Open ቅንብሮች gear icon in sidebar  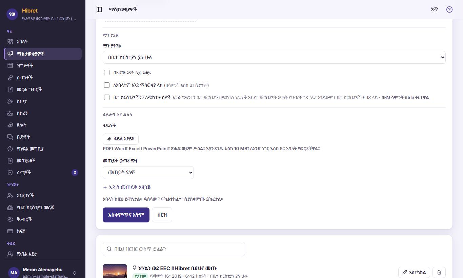pyautogui.click(x=10, y=219)
